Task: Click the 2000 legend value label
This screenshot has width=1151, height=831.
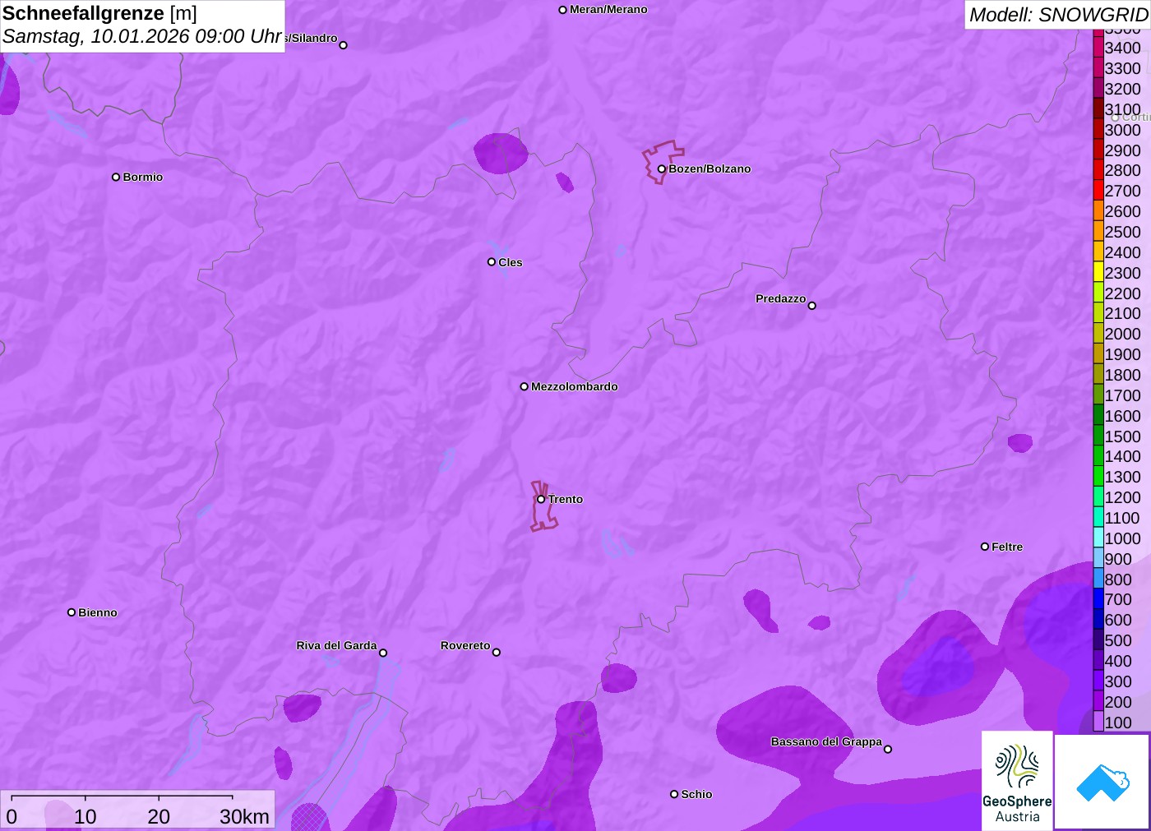Action: (1122, 334)
